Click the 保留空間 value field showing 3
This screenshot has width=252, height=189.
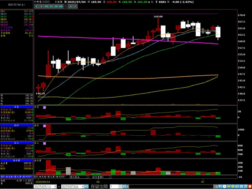tap(114, 187)
